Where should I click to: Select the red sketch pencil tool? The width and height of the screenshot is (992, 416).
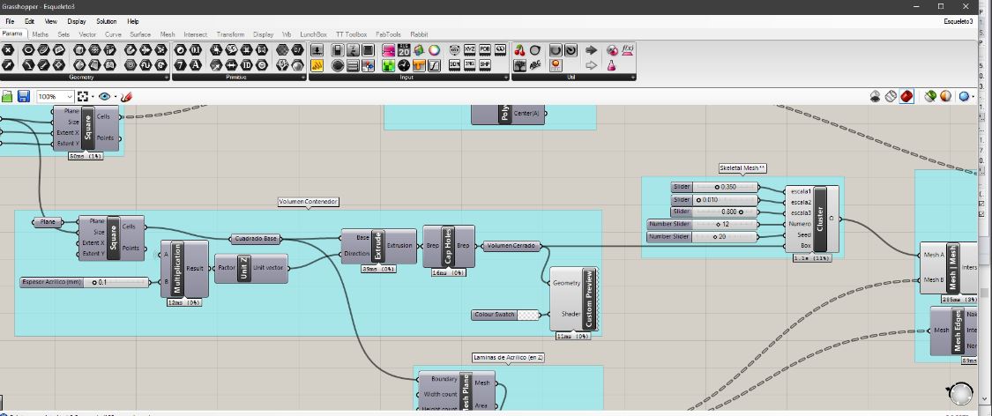126,97
